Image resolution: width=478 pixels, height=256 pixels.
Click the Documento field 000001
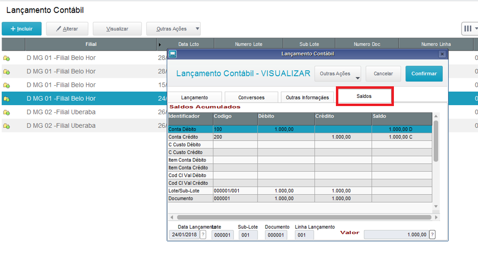(x=276, y=235)
